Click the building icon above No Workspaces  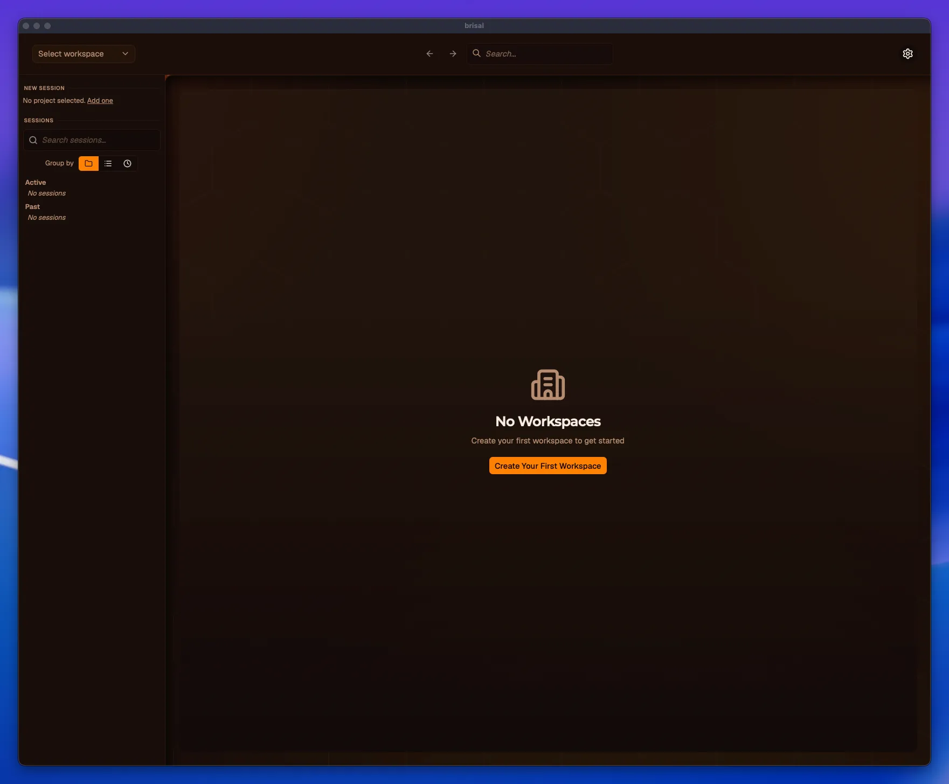pyautogui.click(x=548, y=385)
